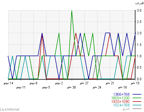Screen dimensions: 144x112
Task: Click the '8 يونيو' date label
Action: (x=34, y=83)
